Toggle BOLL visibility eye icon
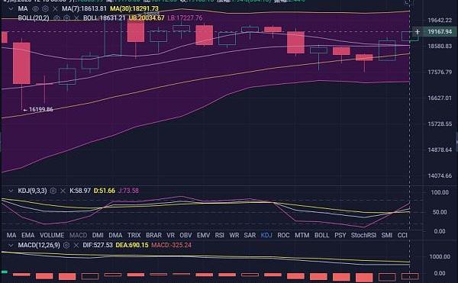The height and width of the screenshot is (283, 458). 56,18
